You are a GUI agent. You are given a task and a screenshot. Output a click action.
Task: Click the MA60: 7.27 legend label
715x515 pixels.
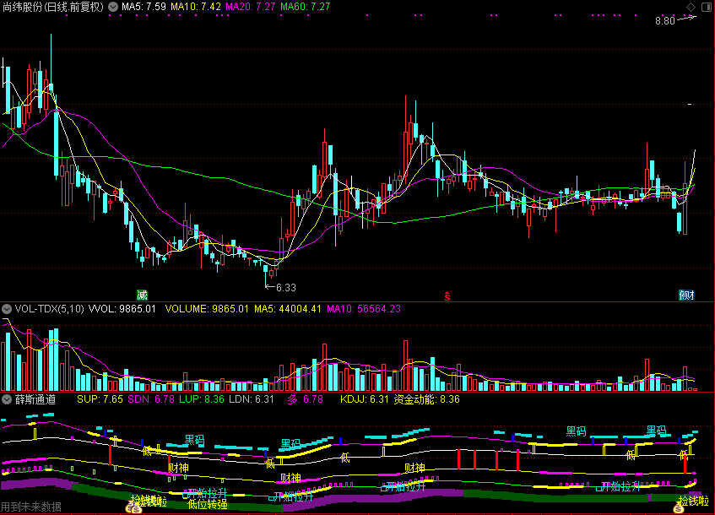[x=306, y=7]
